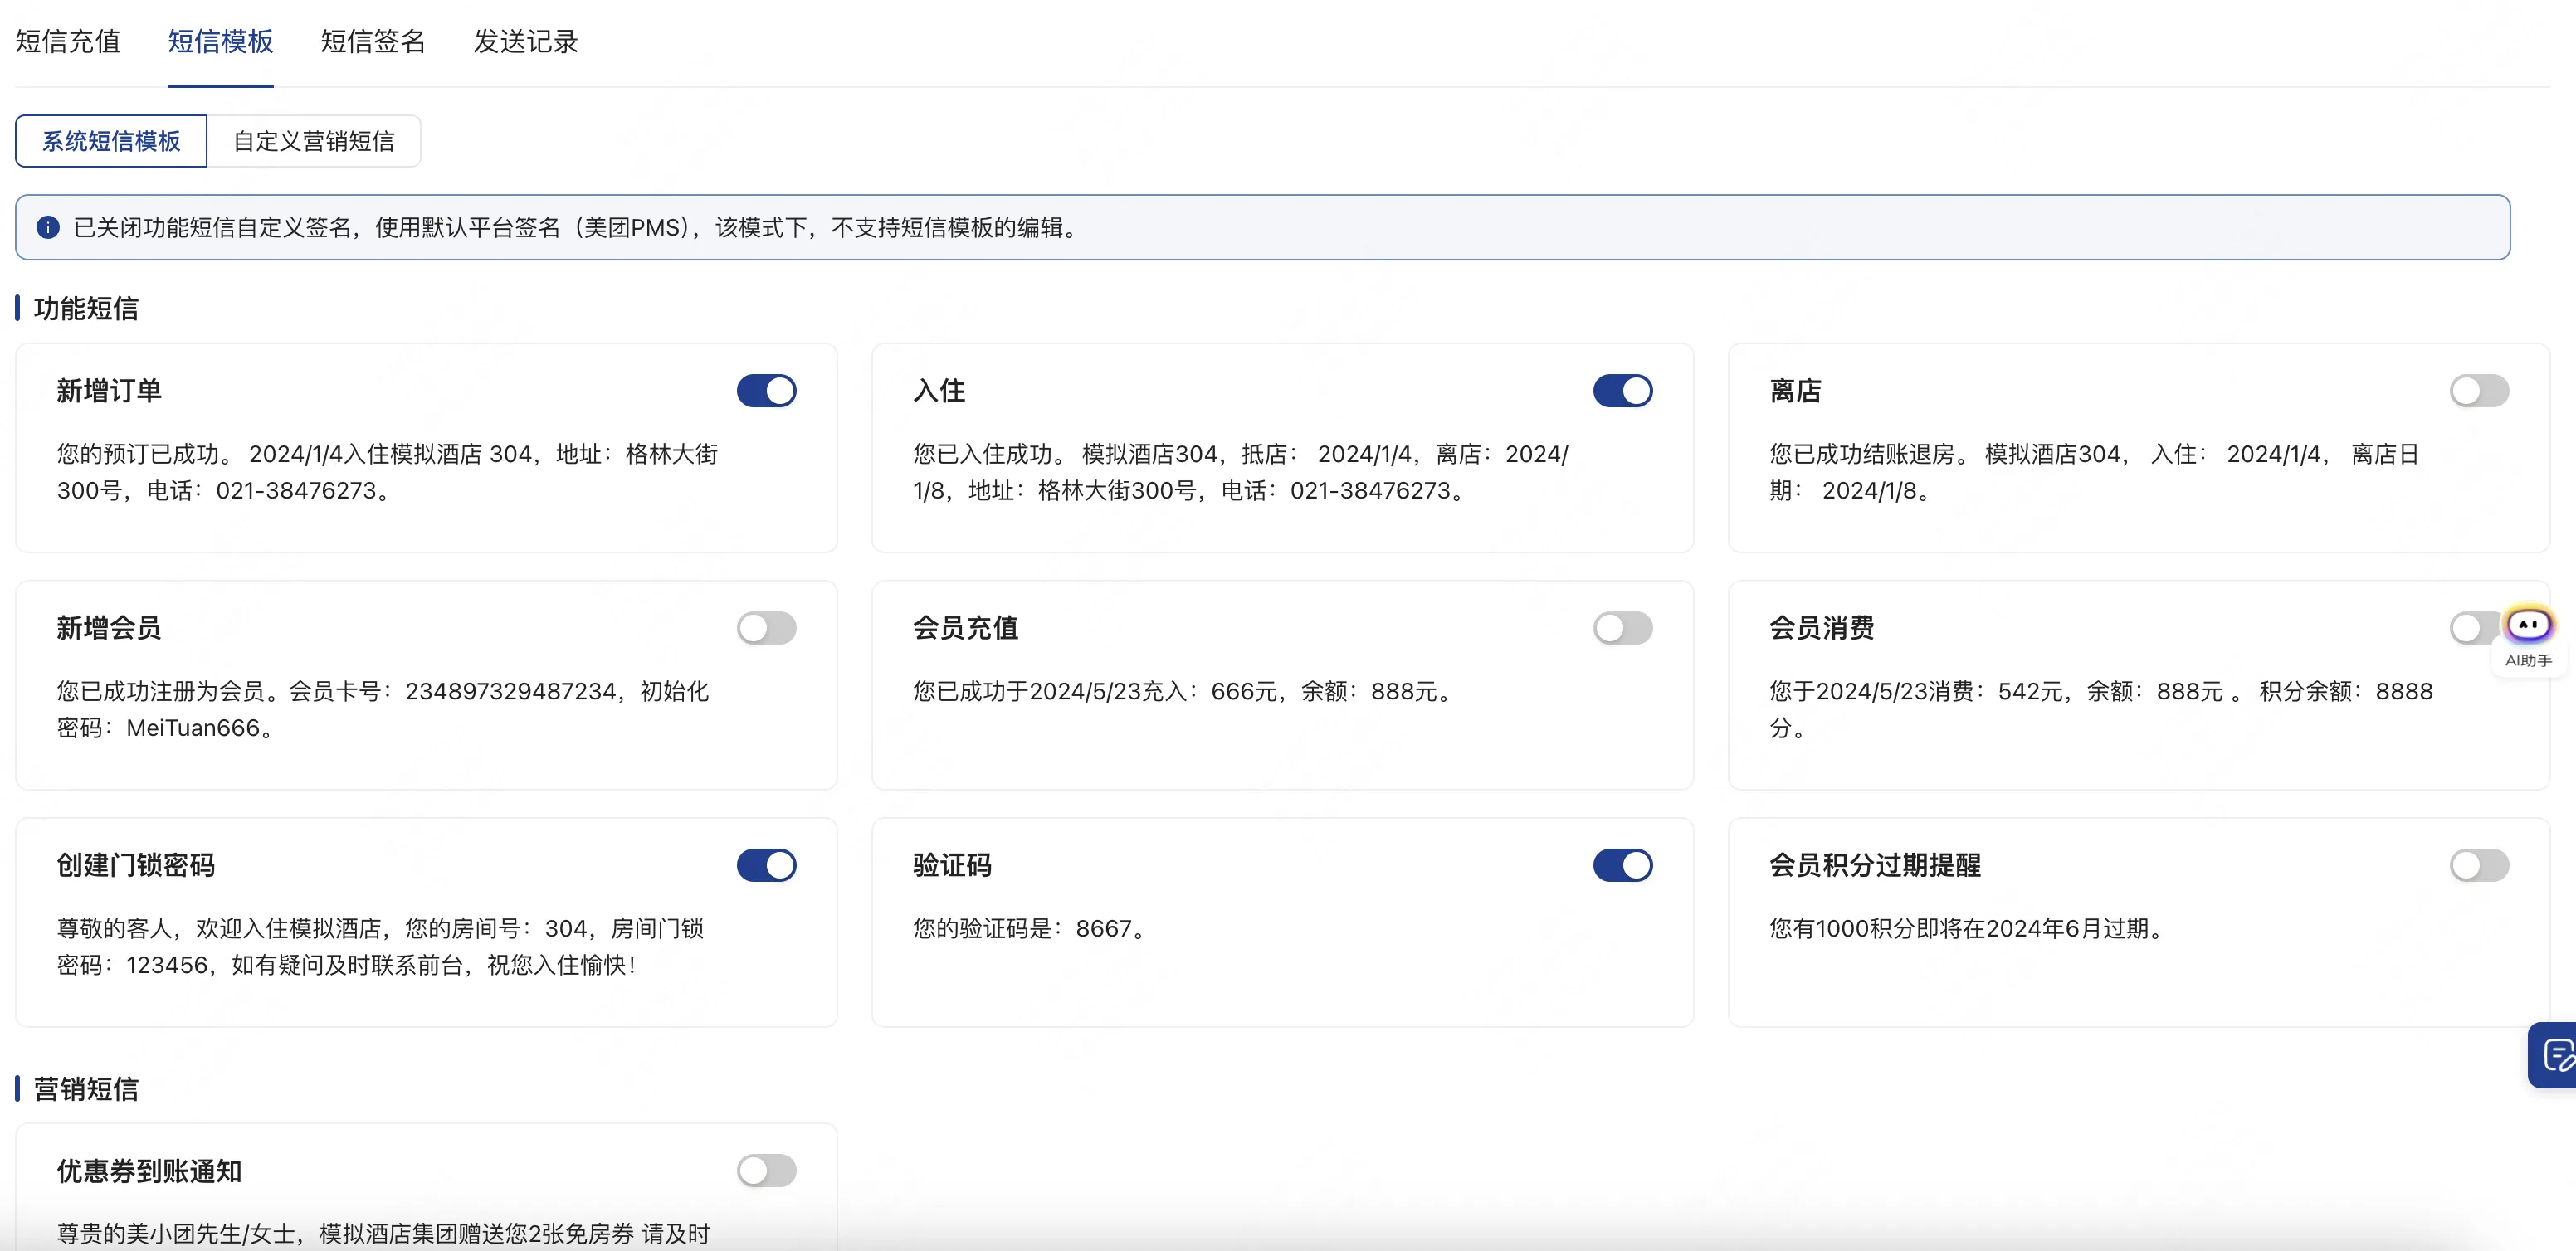Click the 离店 card title
The width and height of the screenshot is (2576, 1251).
[x=1795, y=391]
